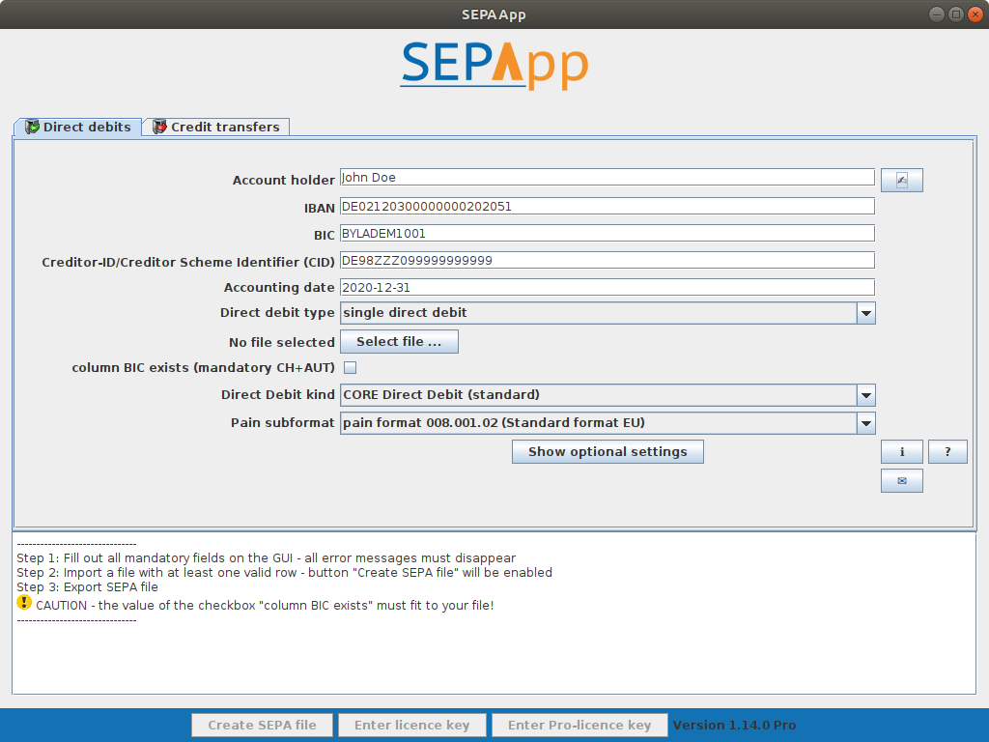Open the Direct Debit kind dropdown

point(865,395)
